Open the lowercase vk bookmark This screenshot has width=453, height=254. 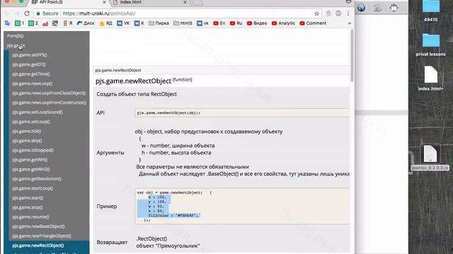coord(203,23)
